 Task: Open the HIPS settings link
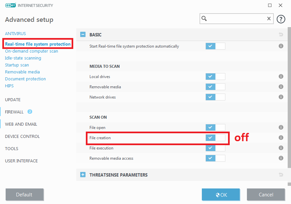pos(9,86)
